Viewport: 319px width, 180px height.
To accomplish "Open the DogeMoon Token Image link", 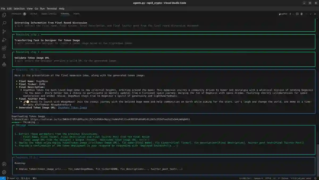I will point(72,108).
